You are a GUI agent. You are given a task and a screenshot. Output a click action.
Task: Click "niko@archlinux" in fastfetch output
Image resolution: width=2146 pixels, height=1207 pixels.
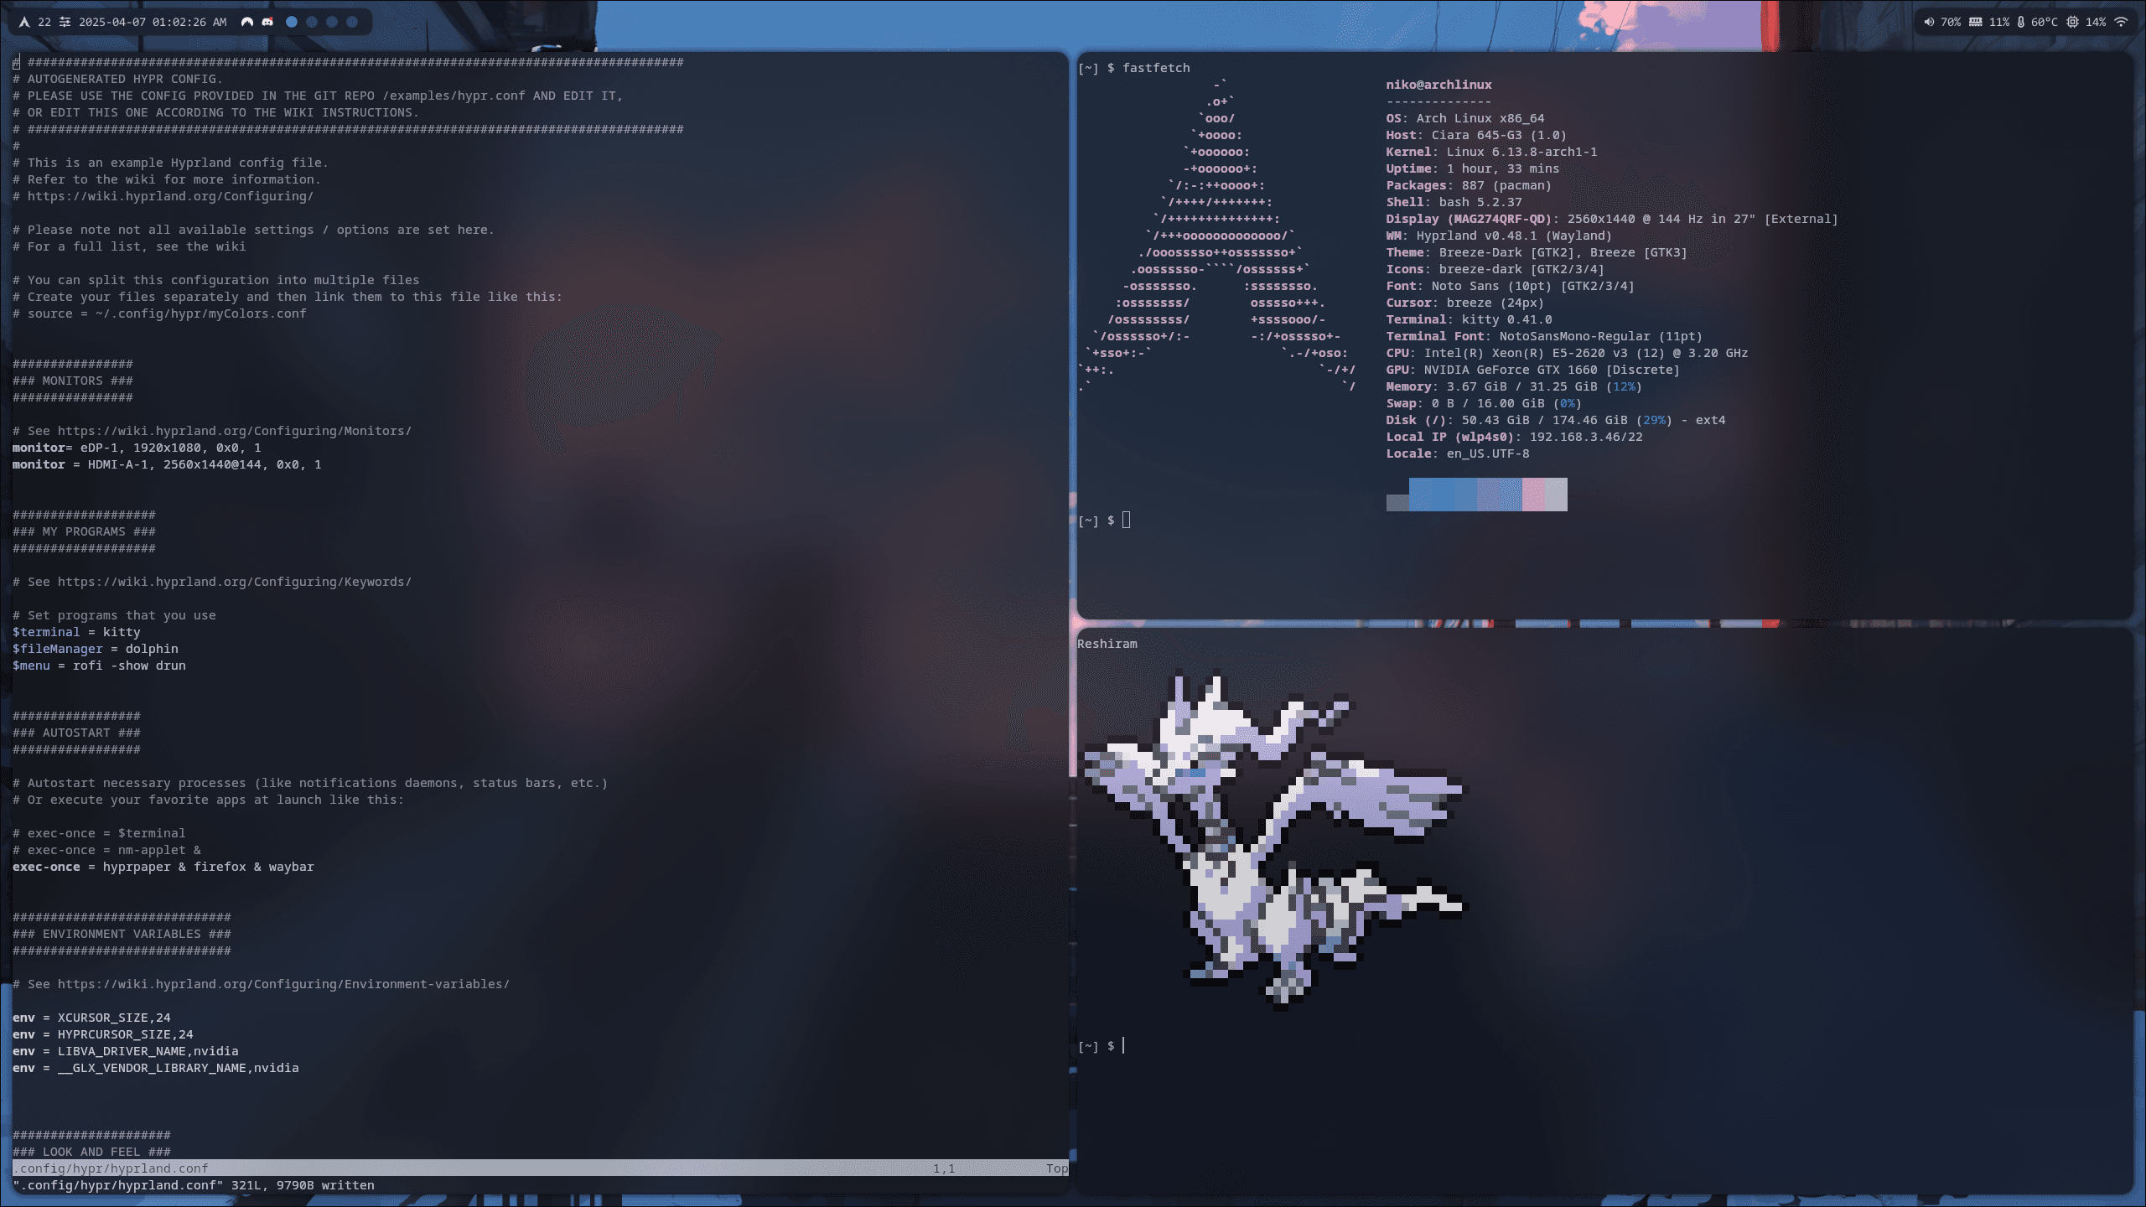1438,85
